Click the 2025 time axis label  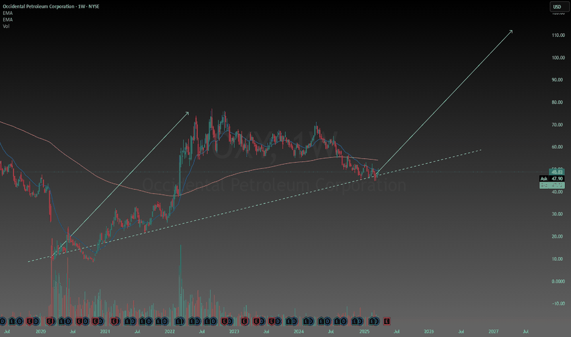click(364, 331)
